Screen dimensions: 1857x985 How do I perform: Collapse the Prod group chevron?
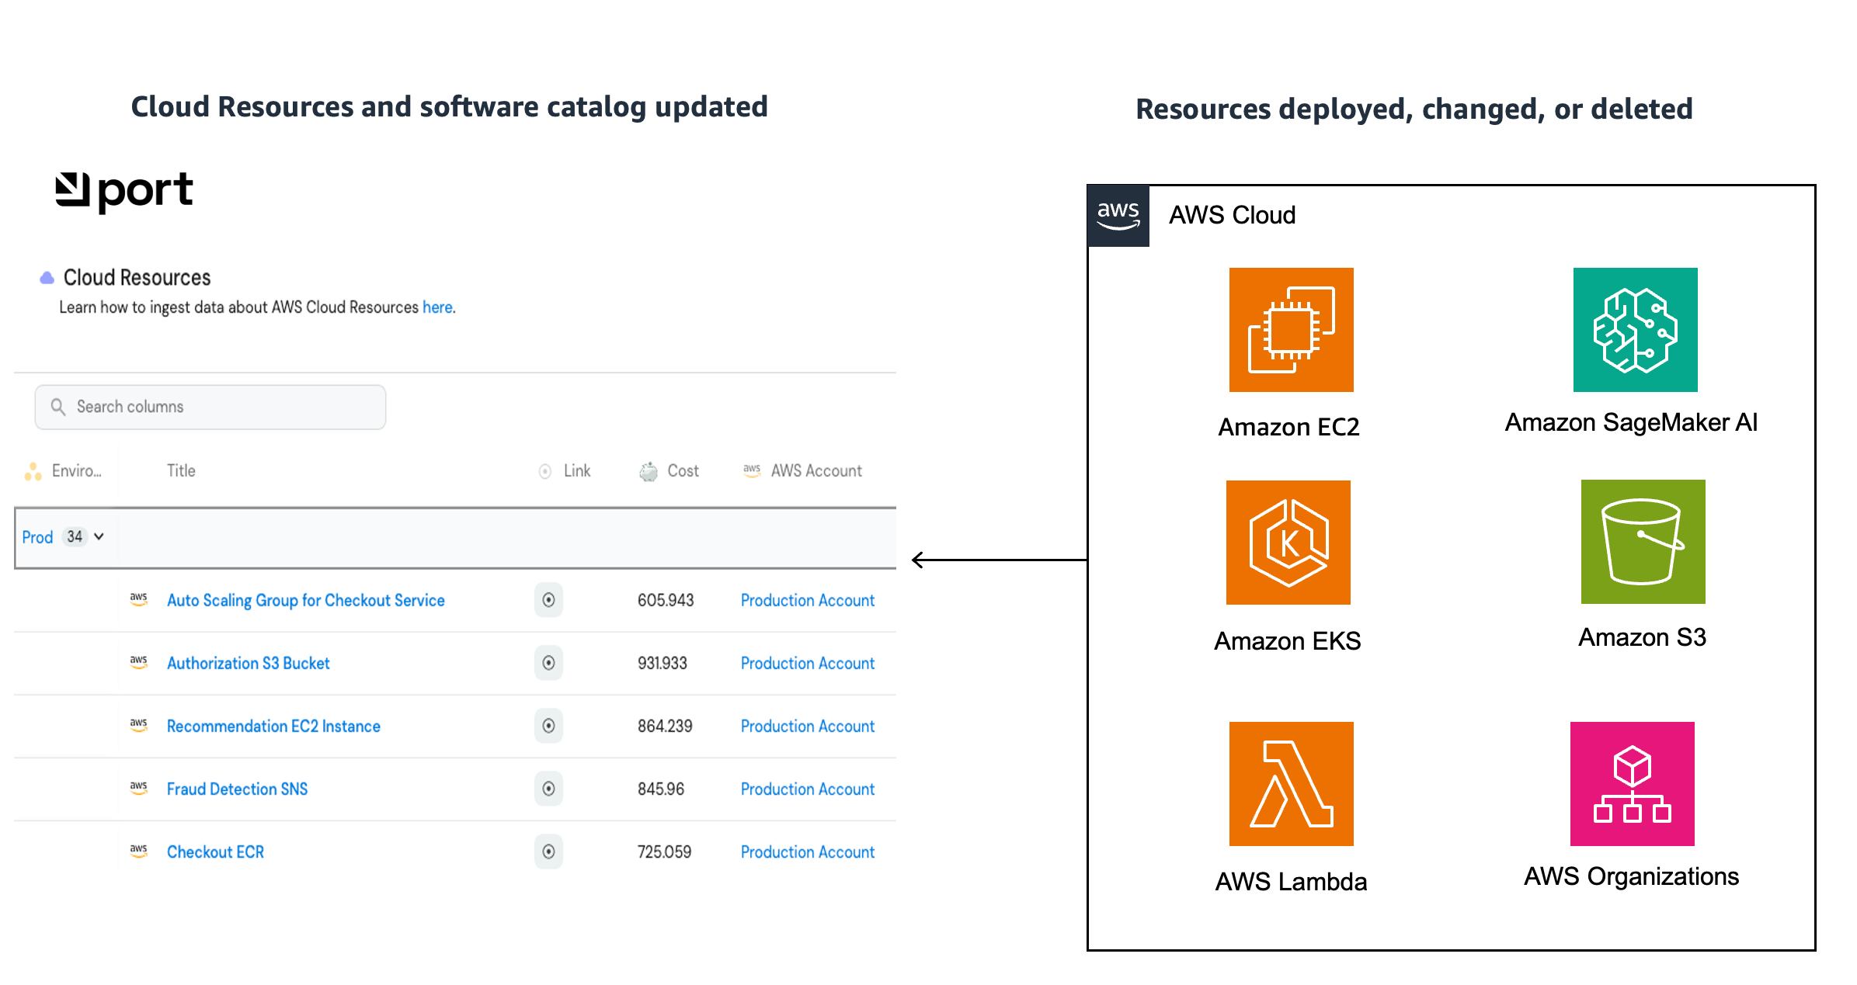tap(99, 536)
